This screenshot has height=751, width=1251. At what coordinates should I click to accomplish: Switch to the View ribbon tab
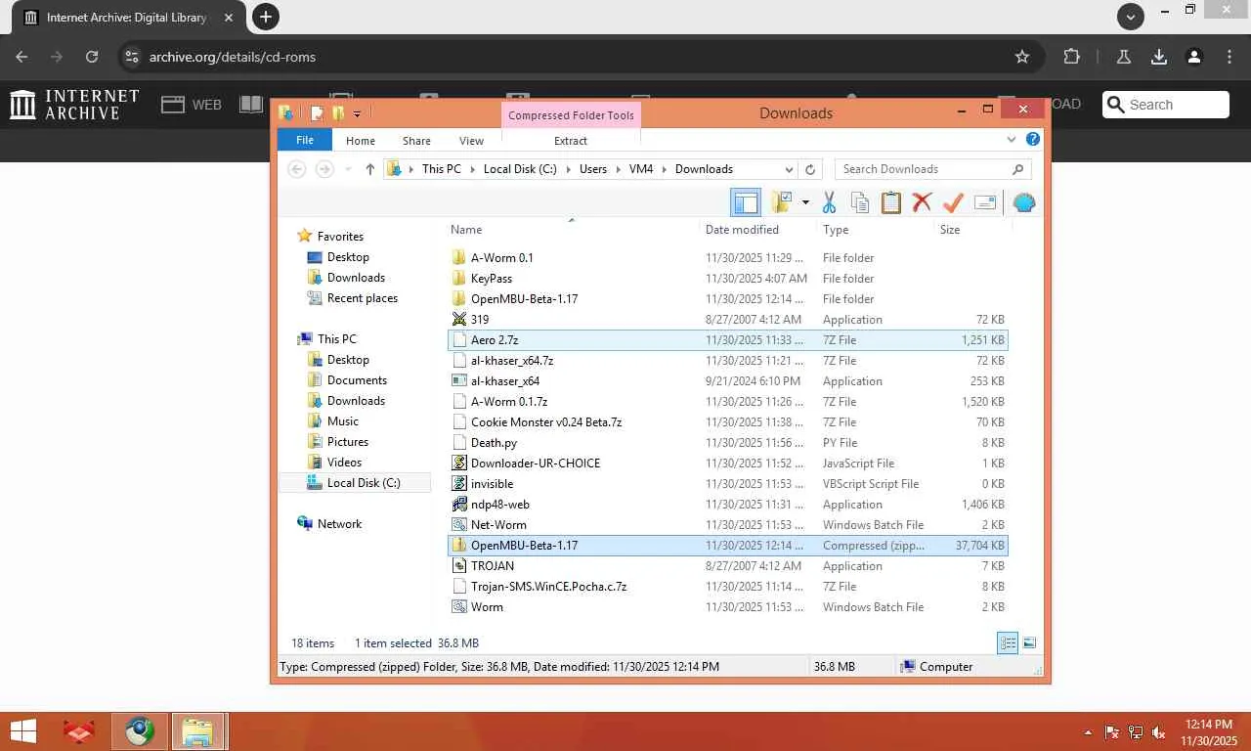click(x=471, y=141)
